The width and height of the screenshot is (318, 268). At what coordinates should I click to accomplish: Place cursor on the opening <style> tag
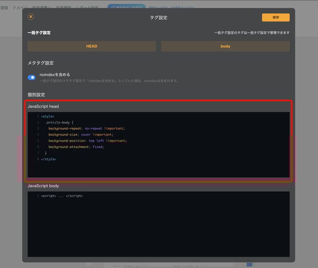[x=48, y=116]
